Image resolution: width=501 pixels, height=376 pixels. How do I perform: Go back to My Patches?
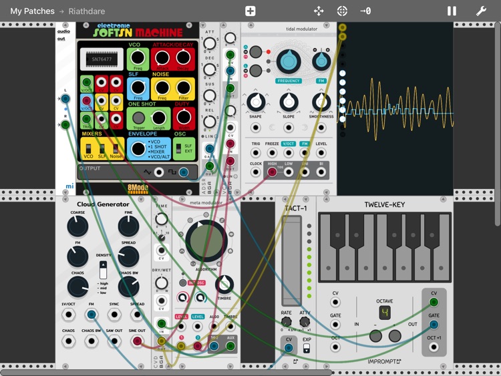(x=32, y=11)
